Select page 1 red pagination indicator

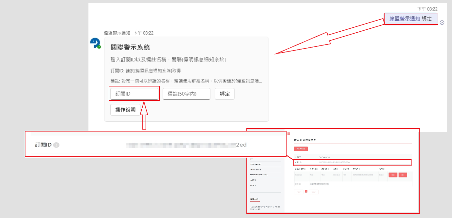pyautogui.click(x=306, y=192)
